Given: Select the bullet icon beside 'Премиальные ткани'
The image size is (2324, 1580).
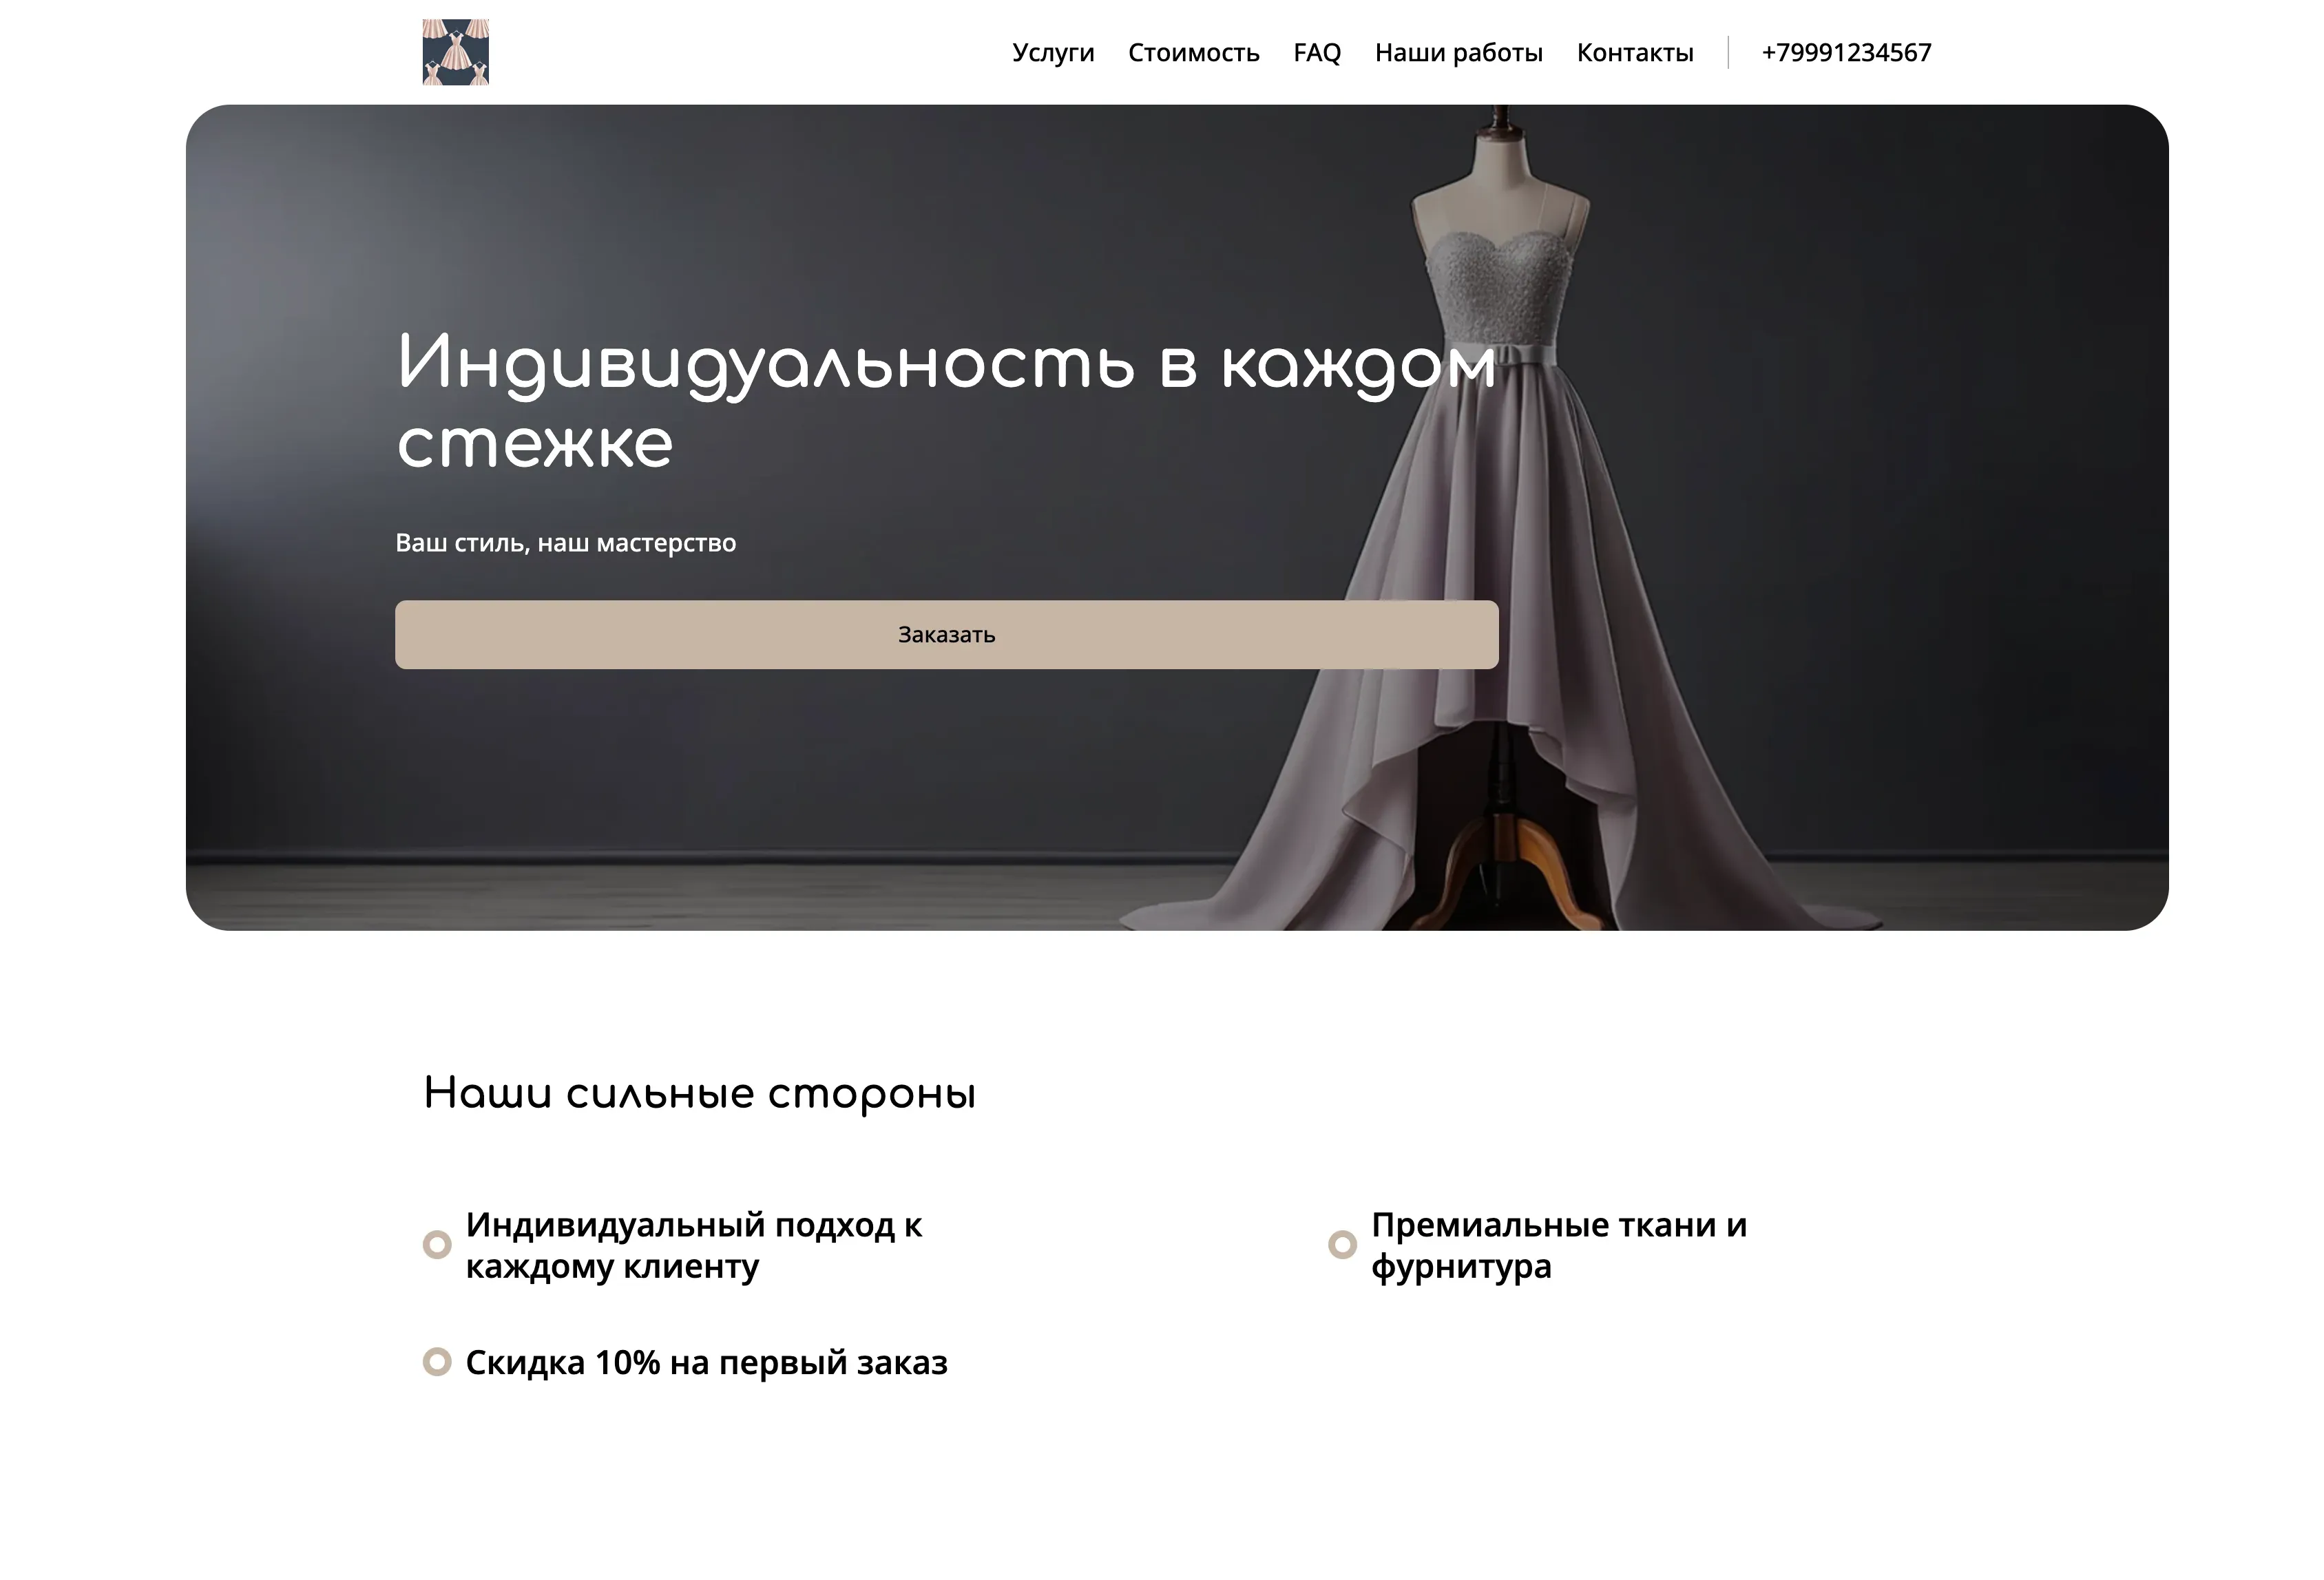Looking at the screenshot, I should click(x=1343, y=1244).
